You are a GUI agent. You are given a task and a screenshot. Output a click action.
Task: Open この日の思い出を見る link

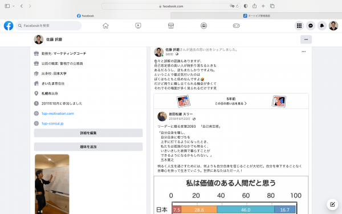(x=231, y=103)
